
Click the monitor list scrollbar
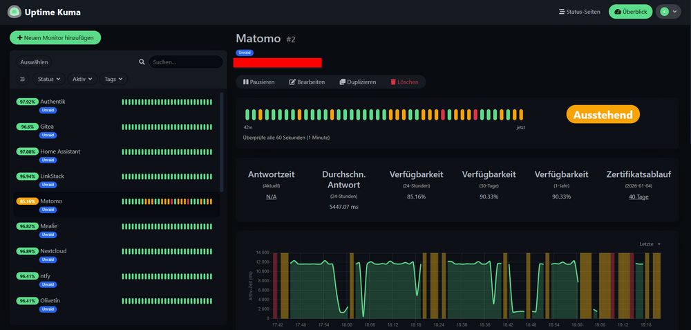(221, 142)
